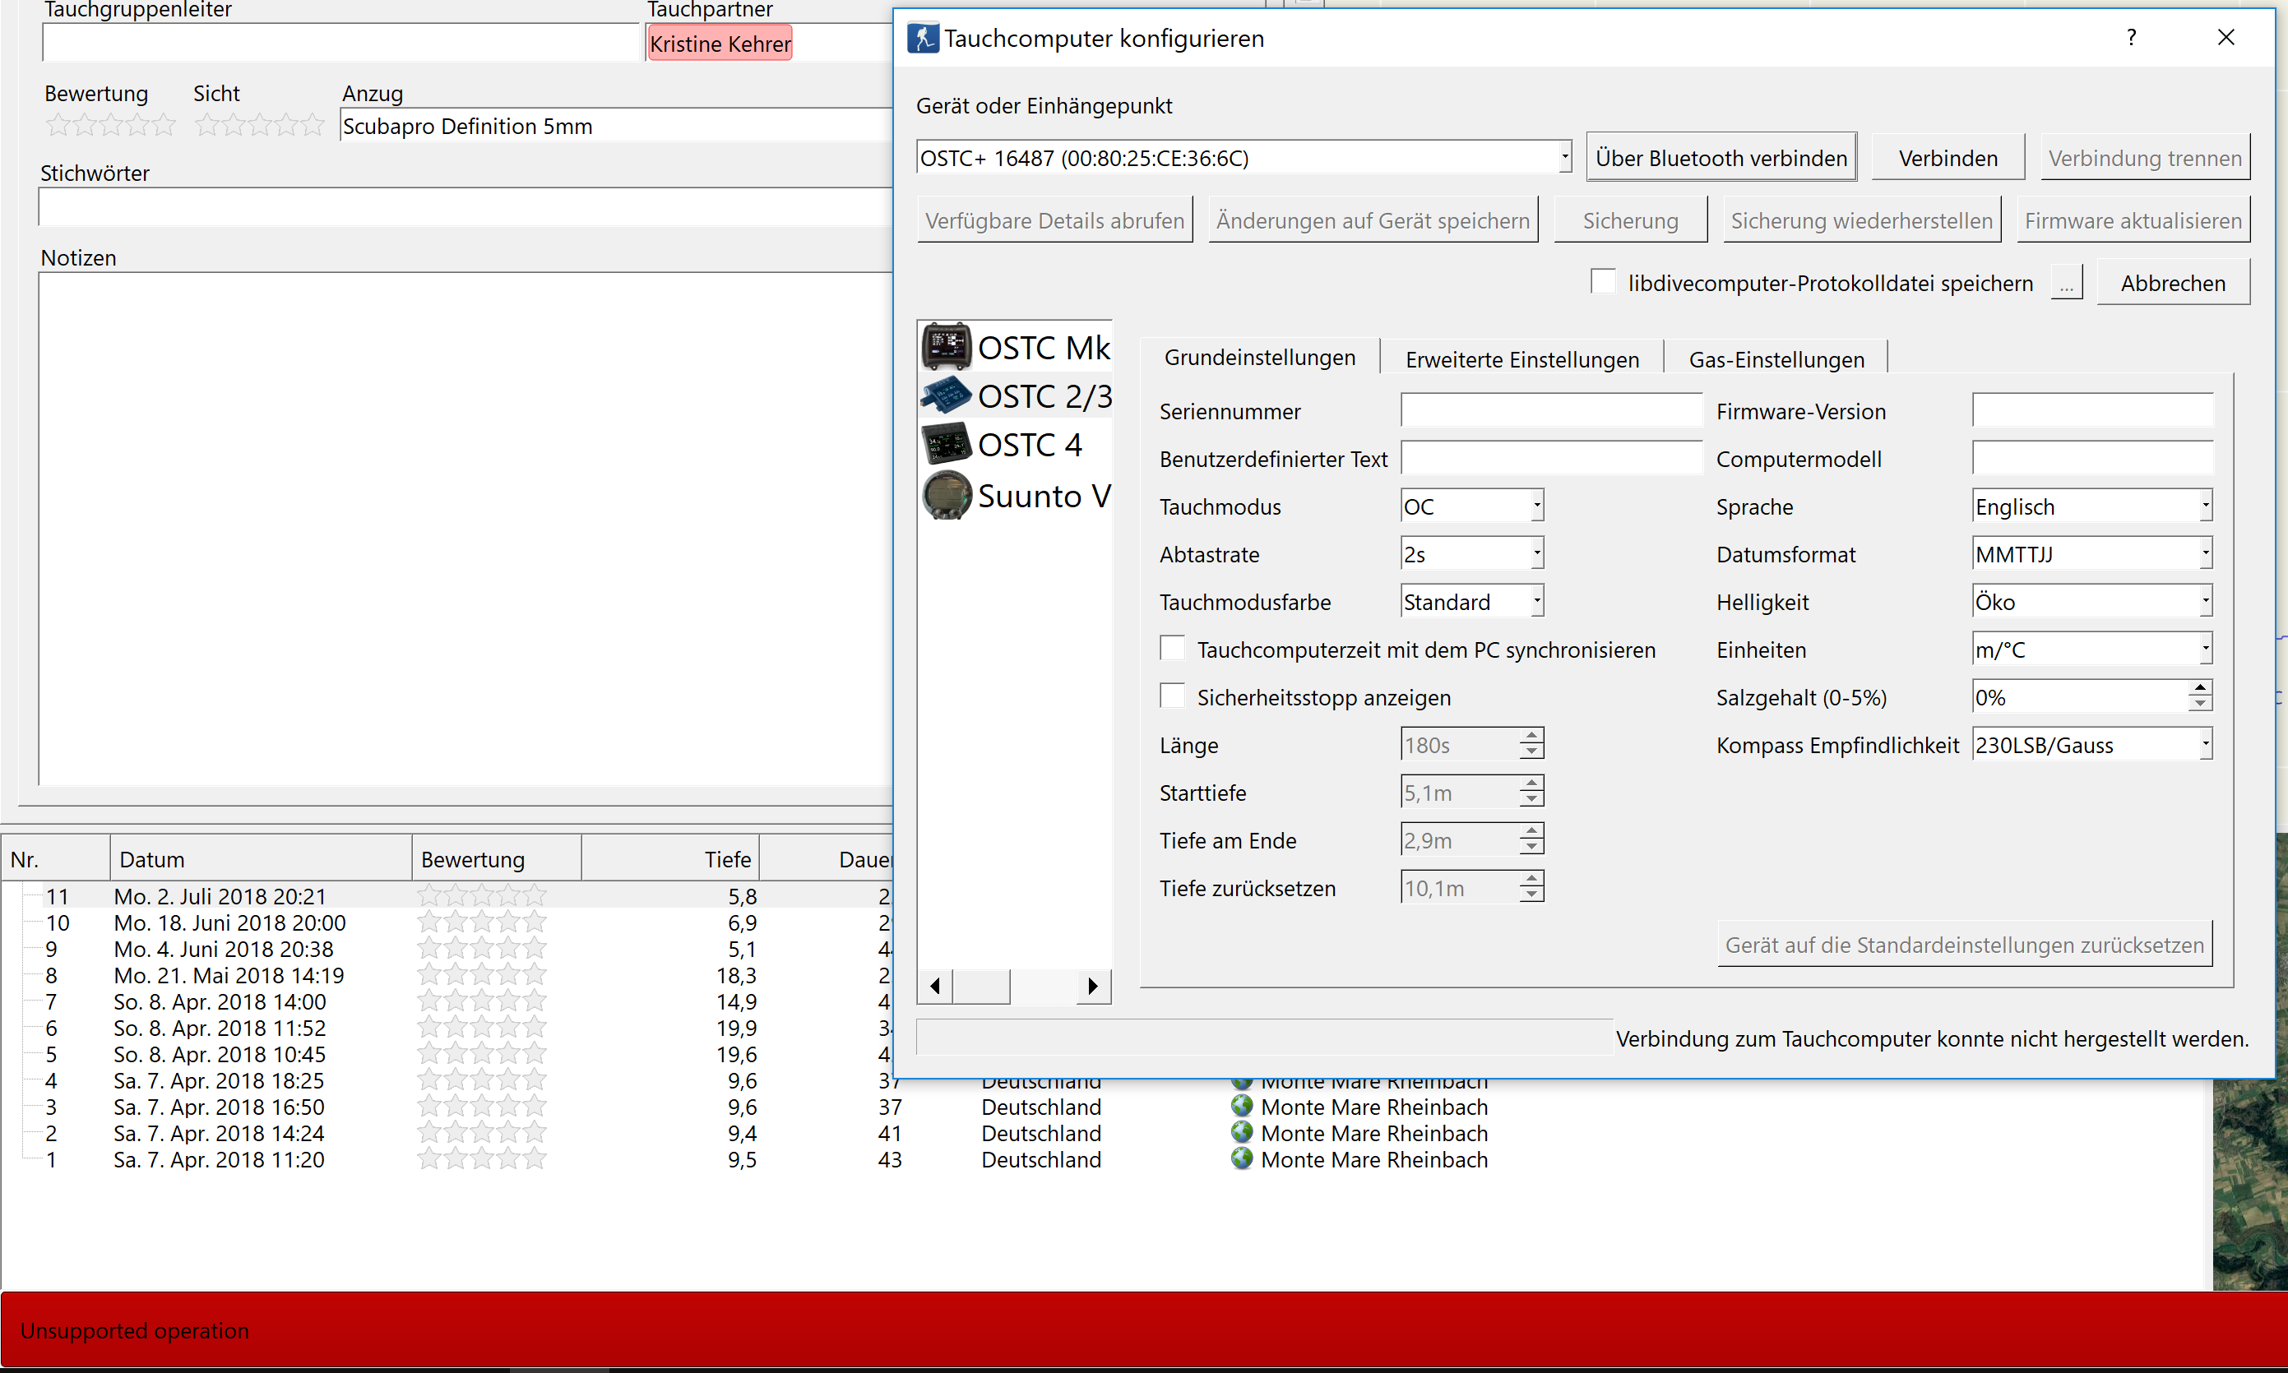This screenshot has width=2288, height=1373.
Task: Rate dive 11 with the first Bewertung star
Action: pos(428,895)
